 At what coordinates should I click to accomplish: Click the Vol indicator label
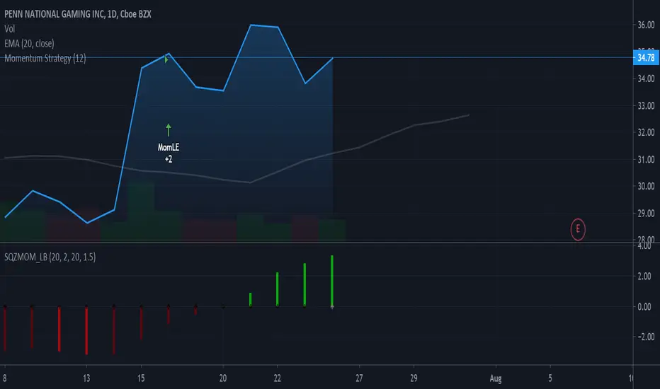tap(9, 28)
